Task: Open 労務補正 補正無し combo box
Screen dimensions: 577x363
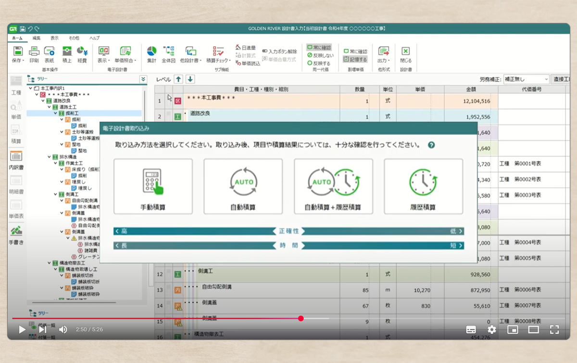Action: tap(526, 79)
